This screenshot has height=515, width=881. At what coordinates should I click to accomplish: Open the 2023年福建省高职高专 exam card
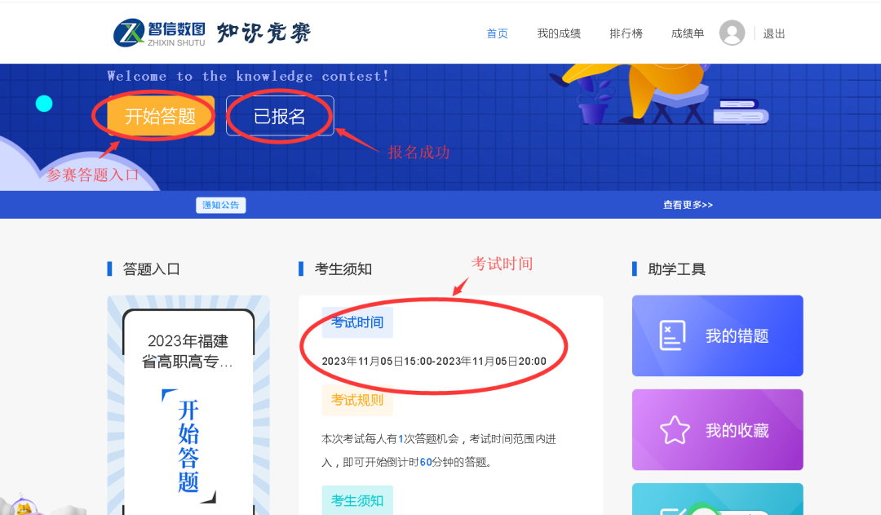(188, 405)
